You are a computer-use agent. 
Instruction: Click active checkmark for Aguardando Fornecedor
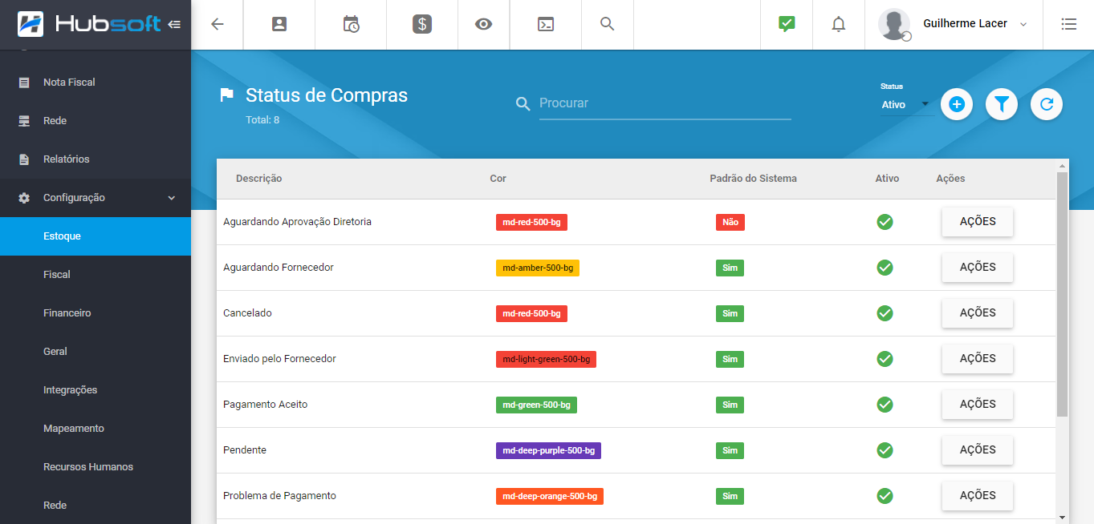click(885, 268)
